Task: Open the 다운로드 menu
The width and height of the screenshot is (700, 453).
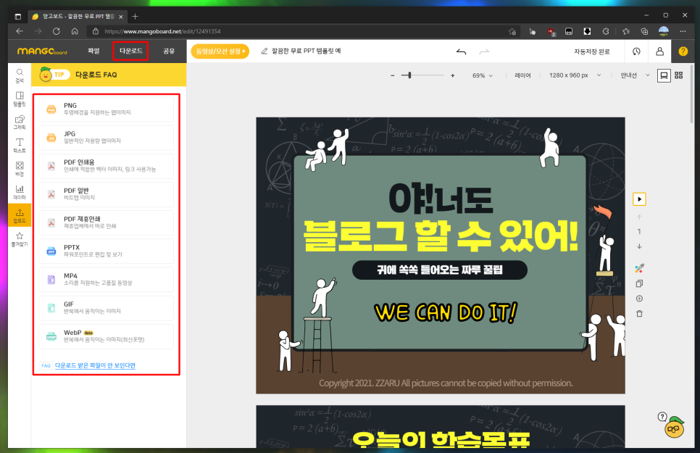Action: [x=131, y=51]
